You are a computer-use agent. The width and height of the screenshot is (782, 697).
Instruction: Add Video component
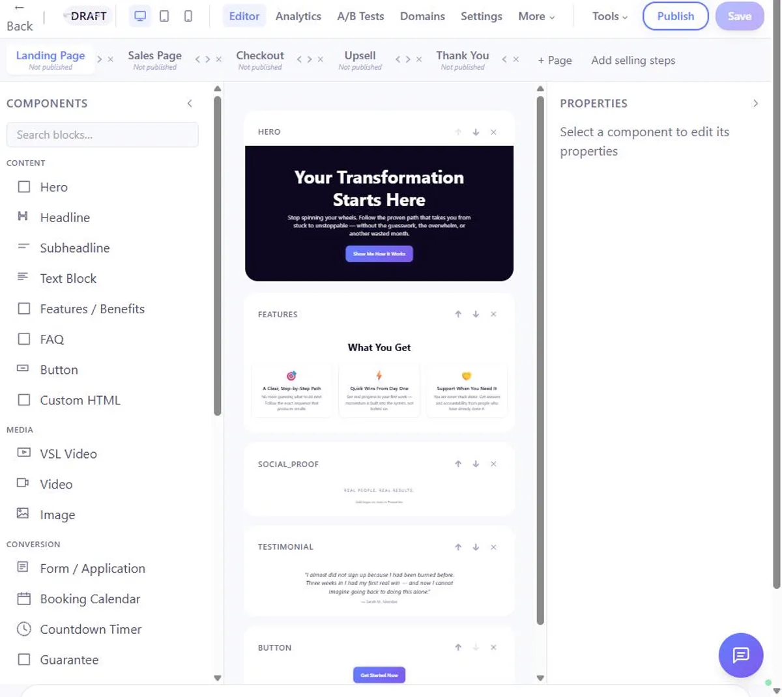coord(102,484)
